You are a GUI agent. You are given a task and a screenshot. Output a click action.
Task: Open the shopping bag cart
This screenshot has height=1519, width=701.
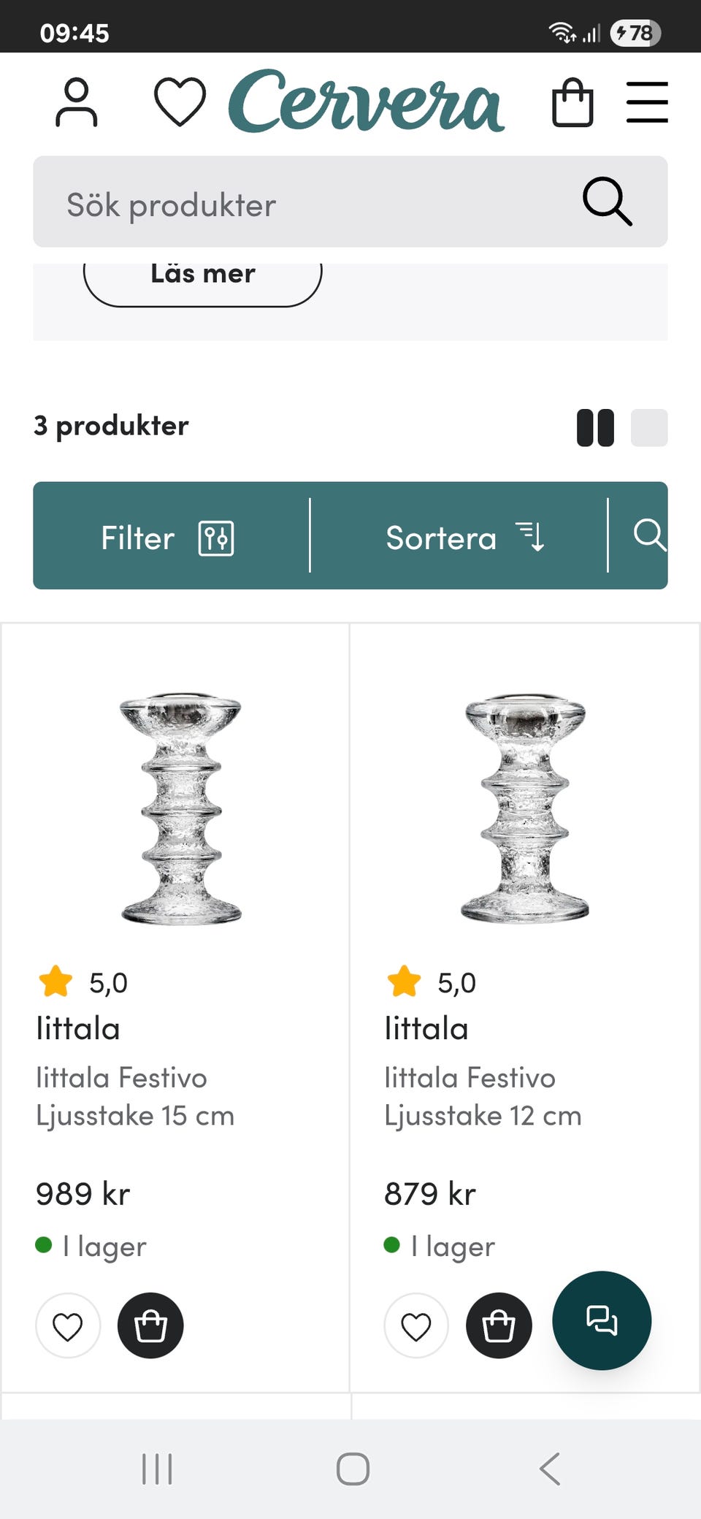coord(572,102)
